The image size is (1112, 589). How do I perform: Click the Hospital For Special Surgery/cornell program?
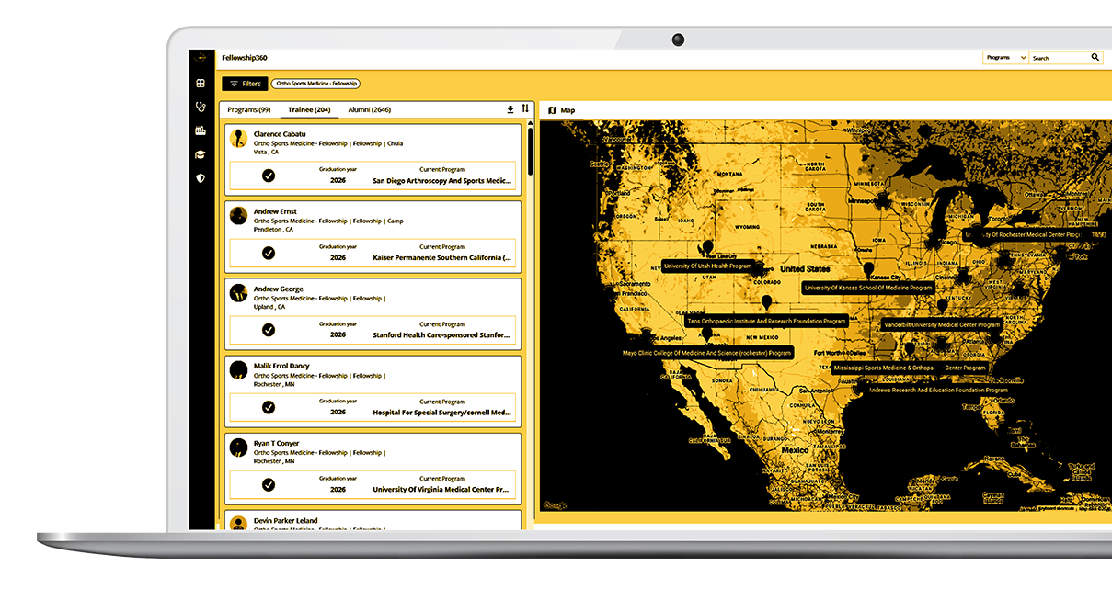click(442, 413)
